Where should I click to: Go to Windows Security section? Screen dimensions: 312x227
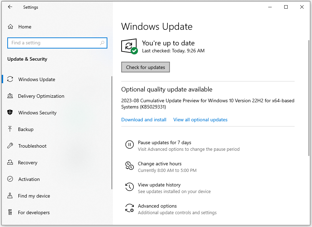point(38,113)
